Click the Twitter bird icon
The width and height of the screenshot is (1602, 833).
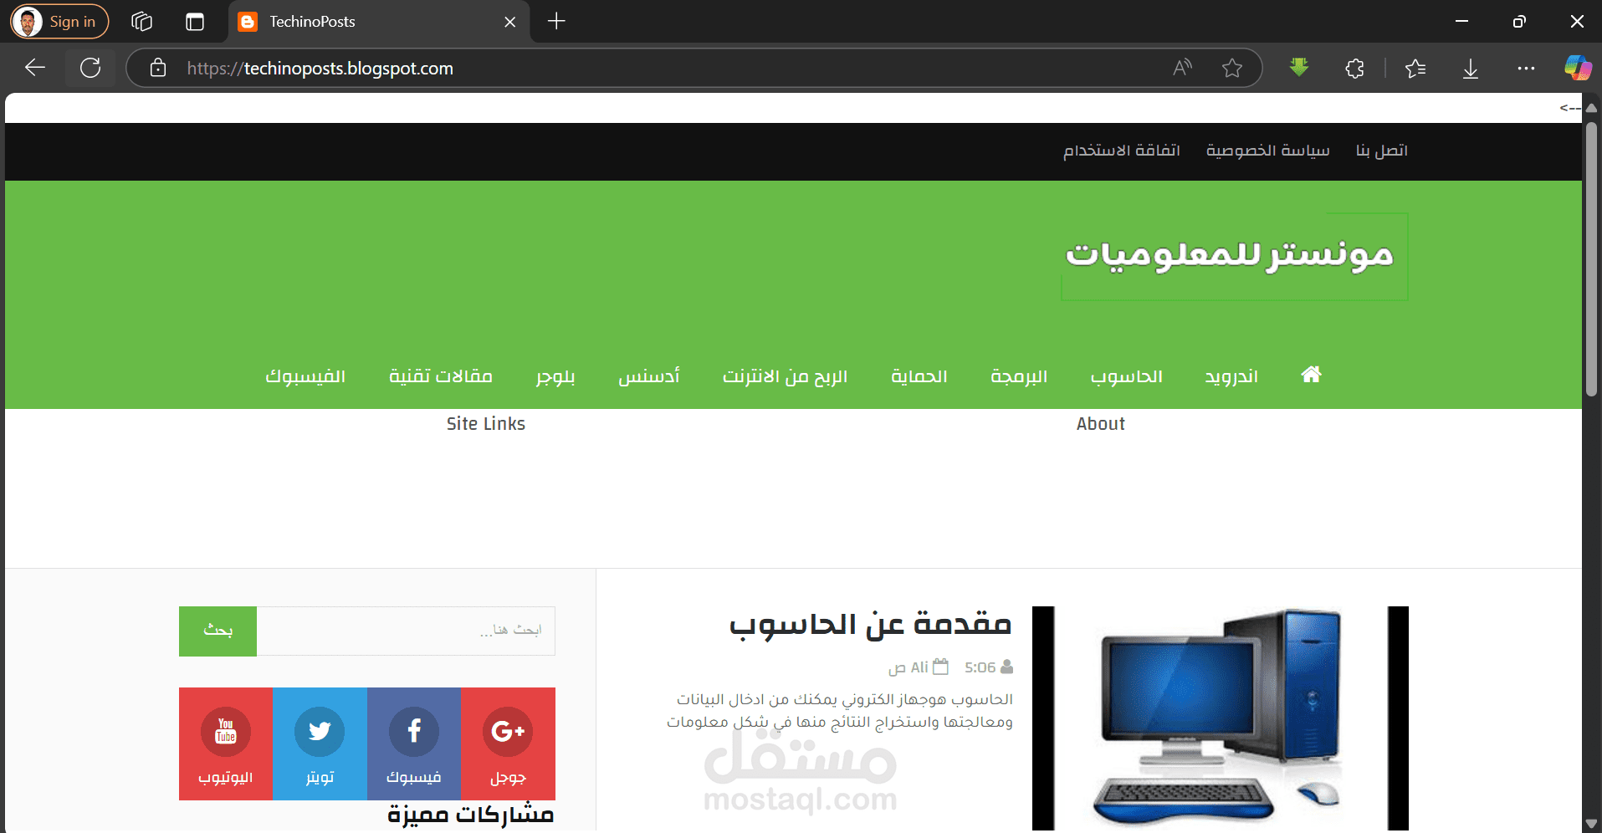(320, 731)
